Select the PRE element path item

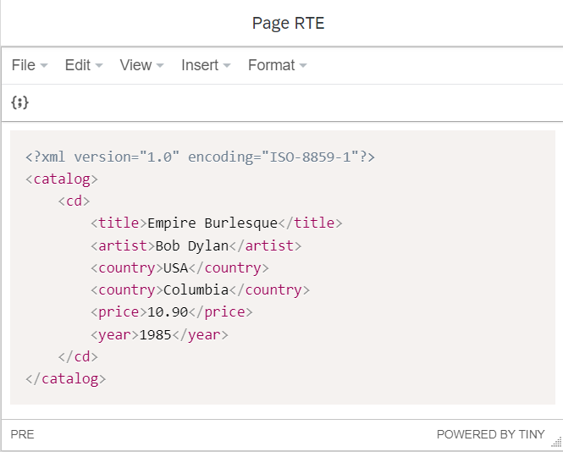pyautogui.click(x=22, y=434)
